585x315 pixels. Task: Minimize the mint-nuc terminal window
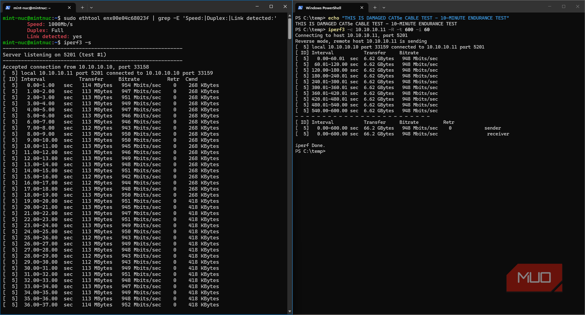coord(257,6)
